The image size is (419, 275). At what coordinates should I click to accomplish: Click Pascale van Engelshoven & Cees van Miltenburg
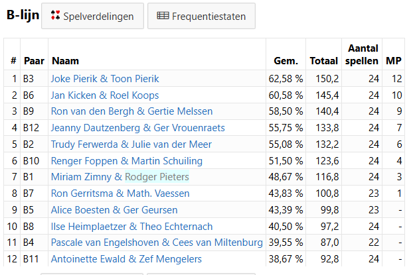click(x=157, y=243)
